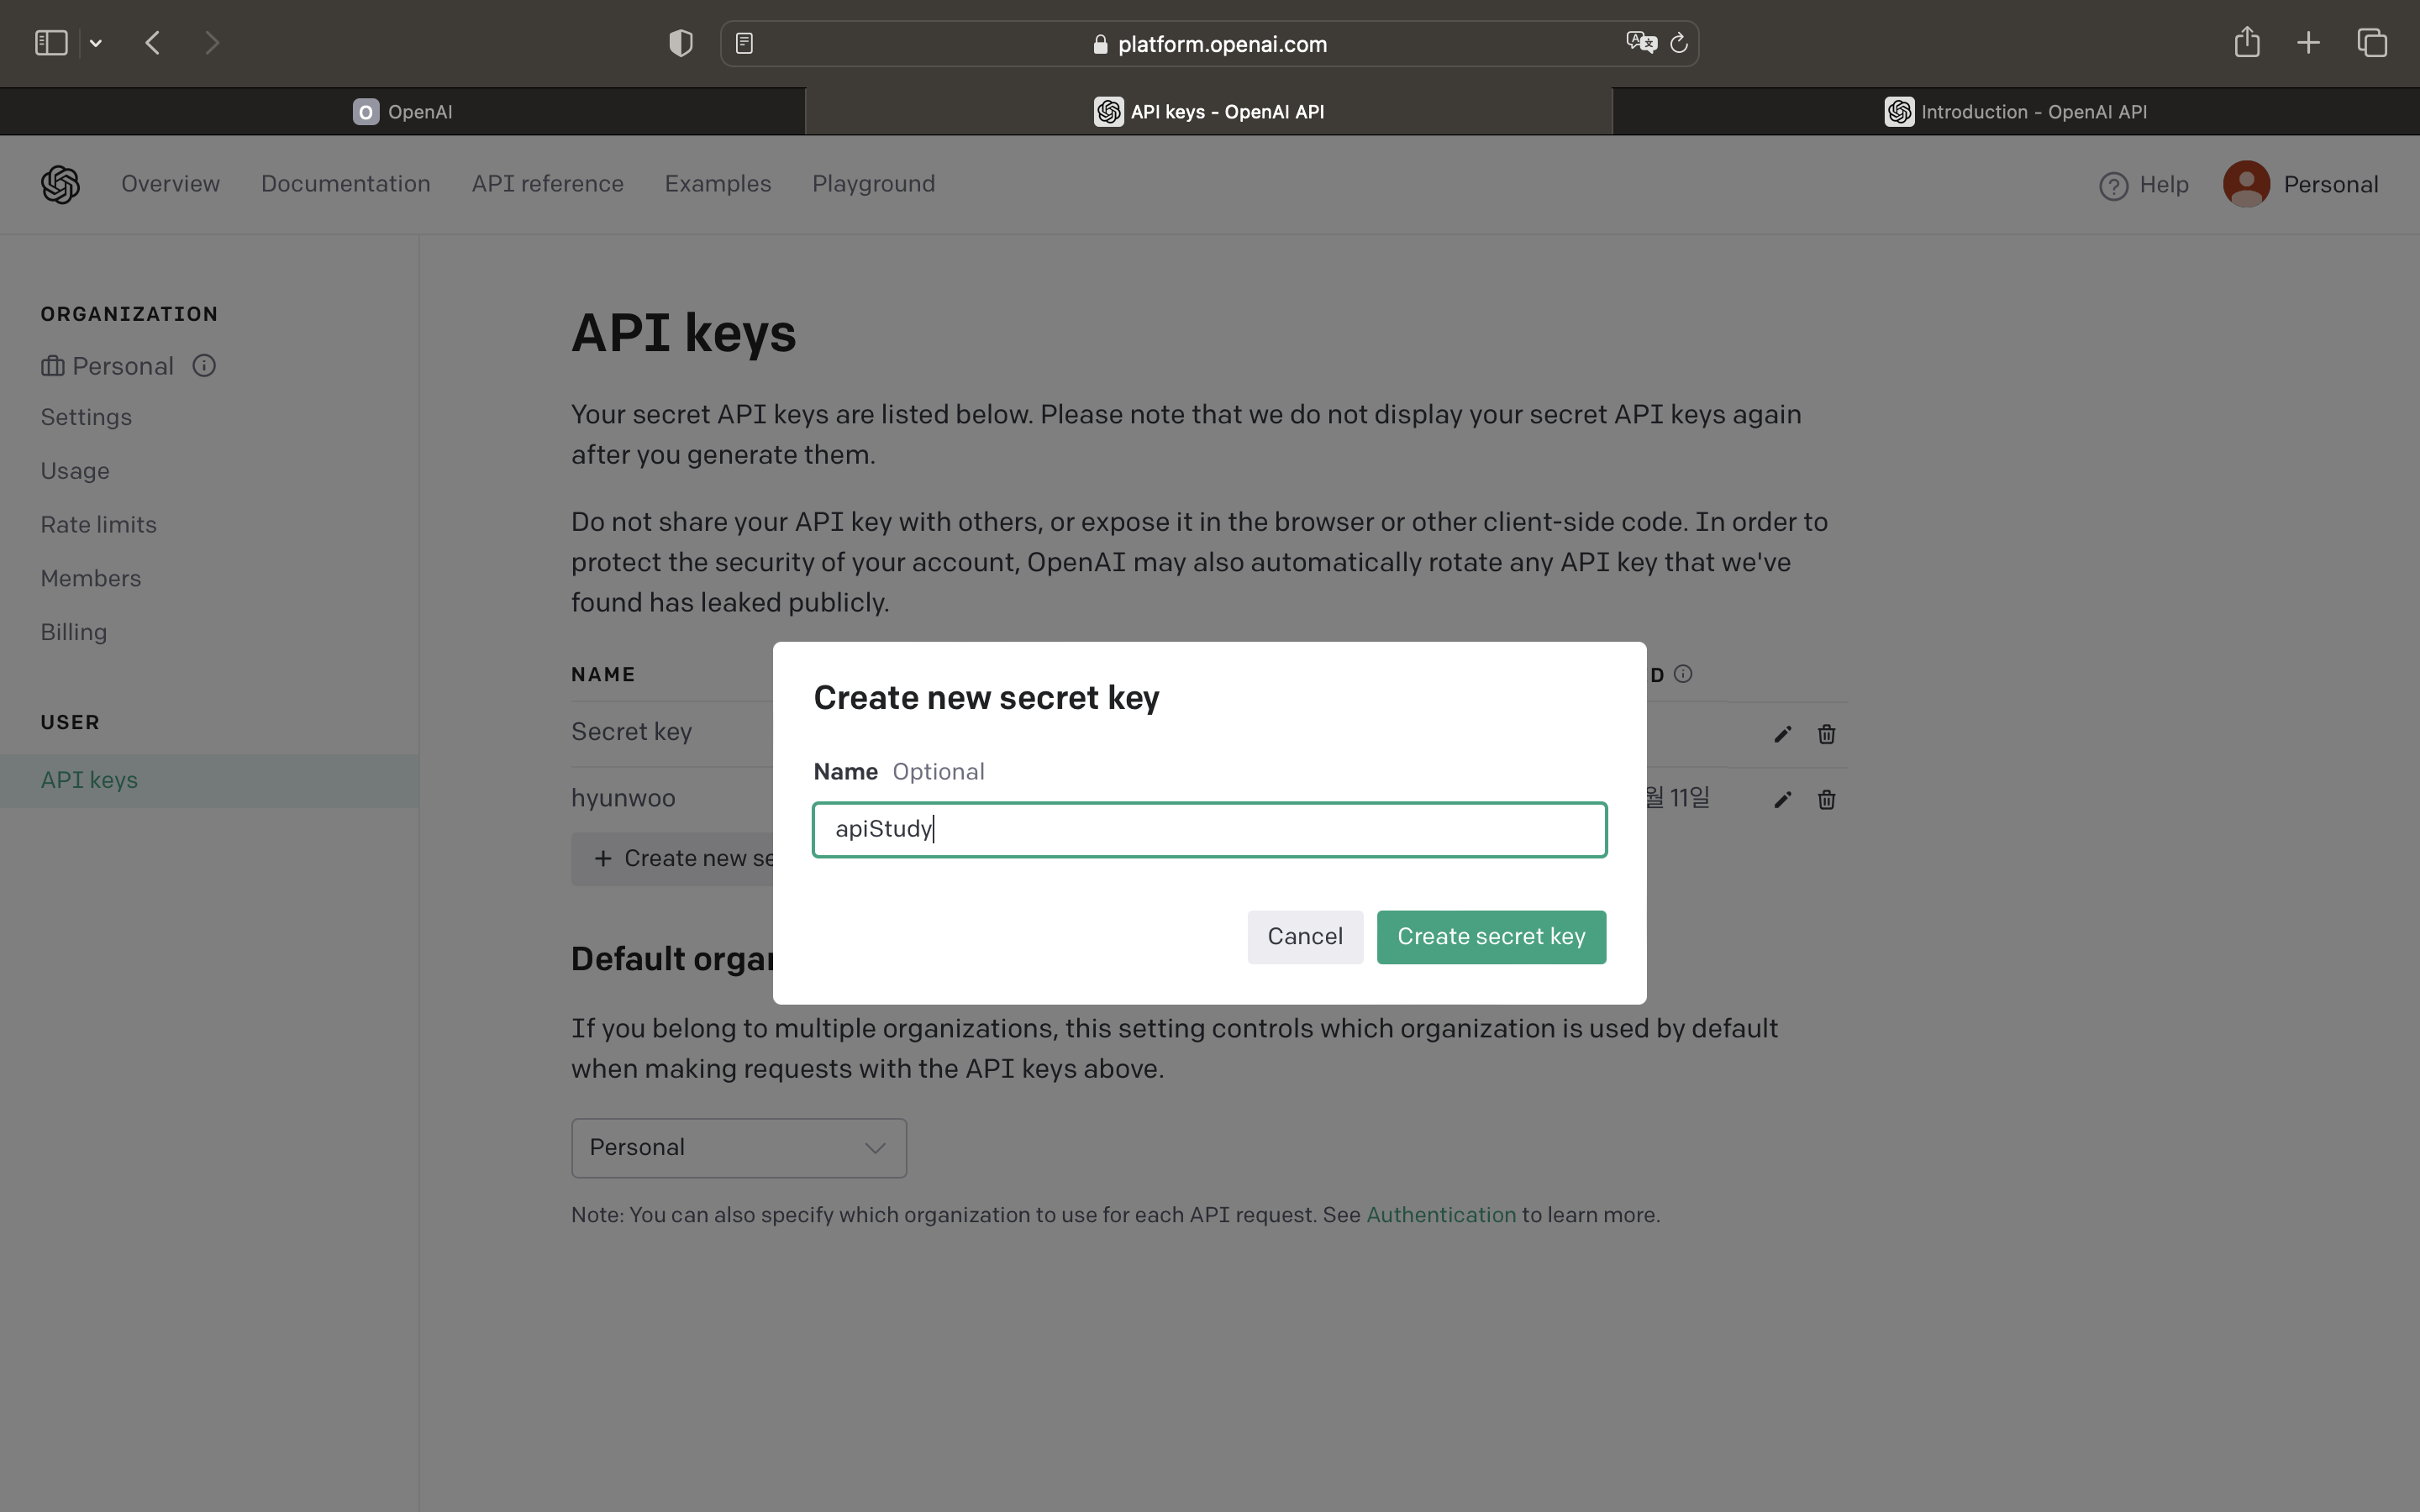
Task: Toggle the Safari sidebar button
Action: pos(51,43)
